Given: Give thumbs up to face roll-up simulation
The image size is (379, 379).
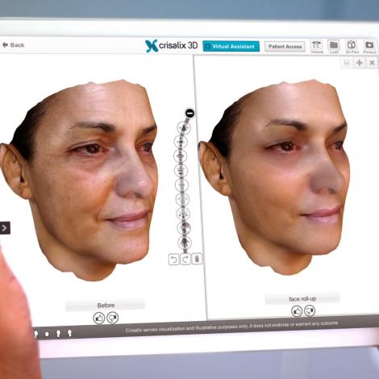Looking at the screenshot, I should [x=297, y=311].
